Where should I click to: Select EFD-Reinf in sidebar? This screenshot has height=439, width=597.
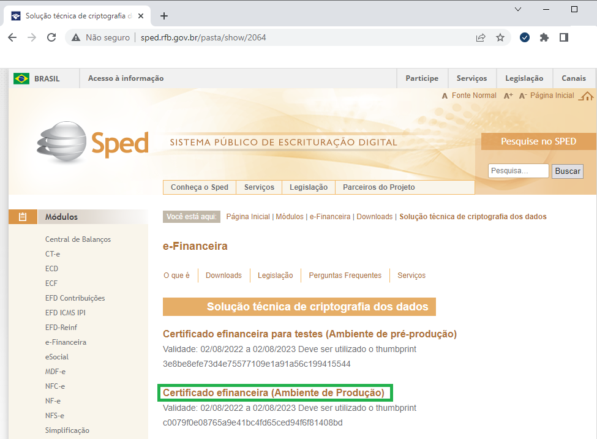(x=61, y=328)
